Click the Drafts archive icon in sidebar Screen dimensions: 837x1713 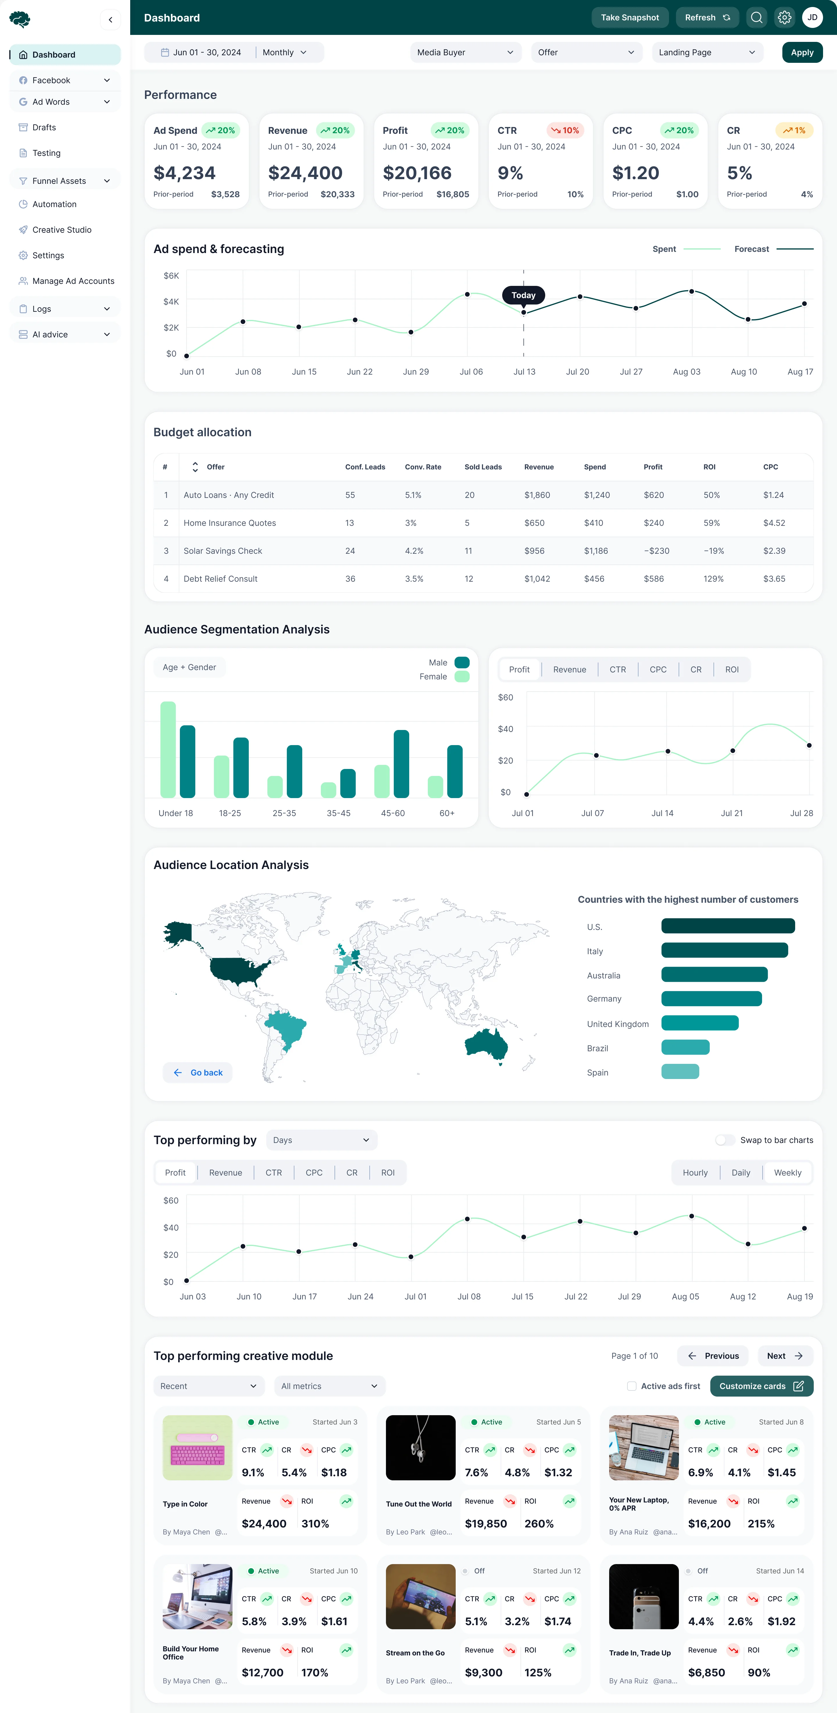23,128
